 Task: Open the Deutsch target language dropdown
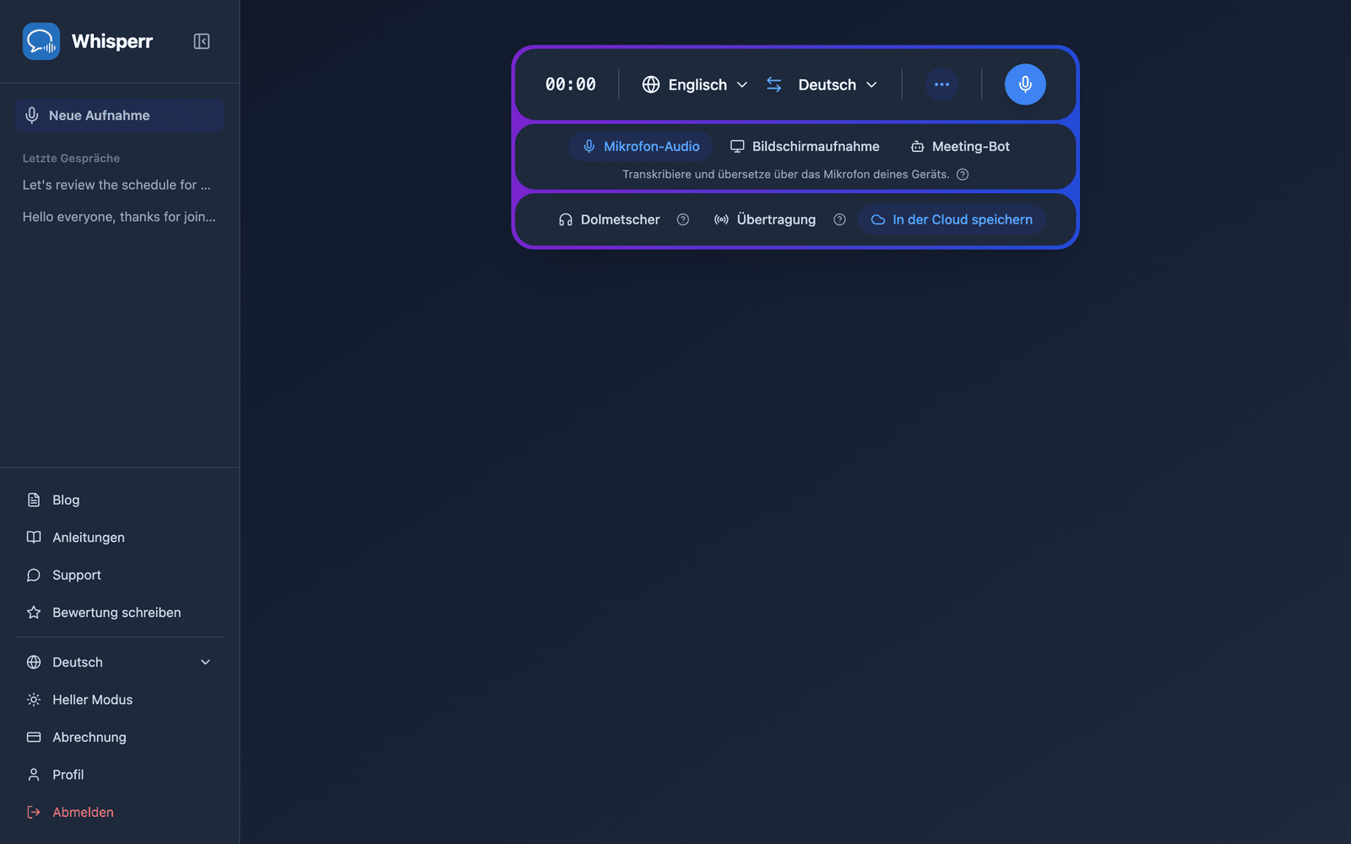(838, 84)
